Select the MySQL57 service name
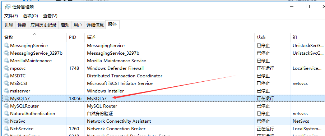Viewport: 325px width, 136px height. 20,99
